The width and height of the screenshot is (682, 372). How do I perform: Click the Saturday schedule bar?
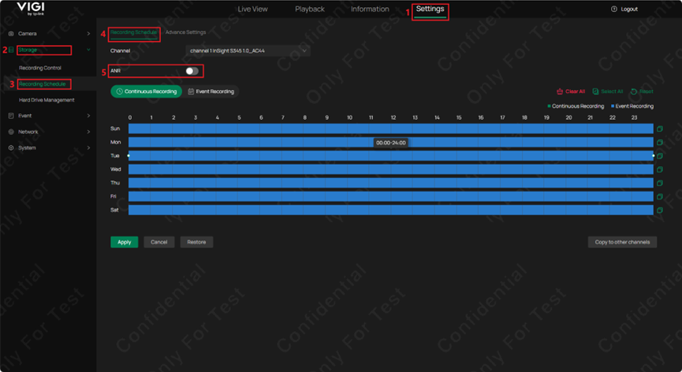tap(390, 210)
